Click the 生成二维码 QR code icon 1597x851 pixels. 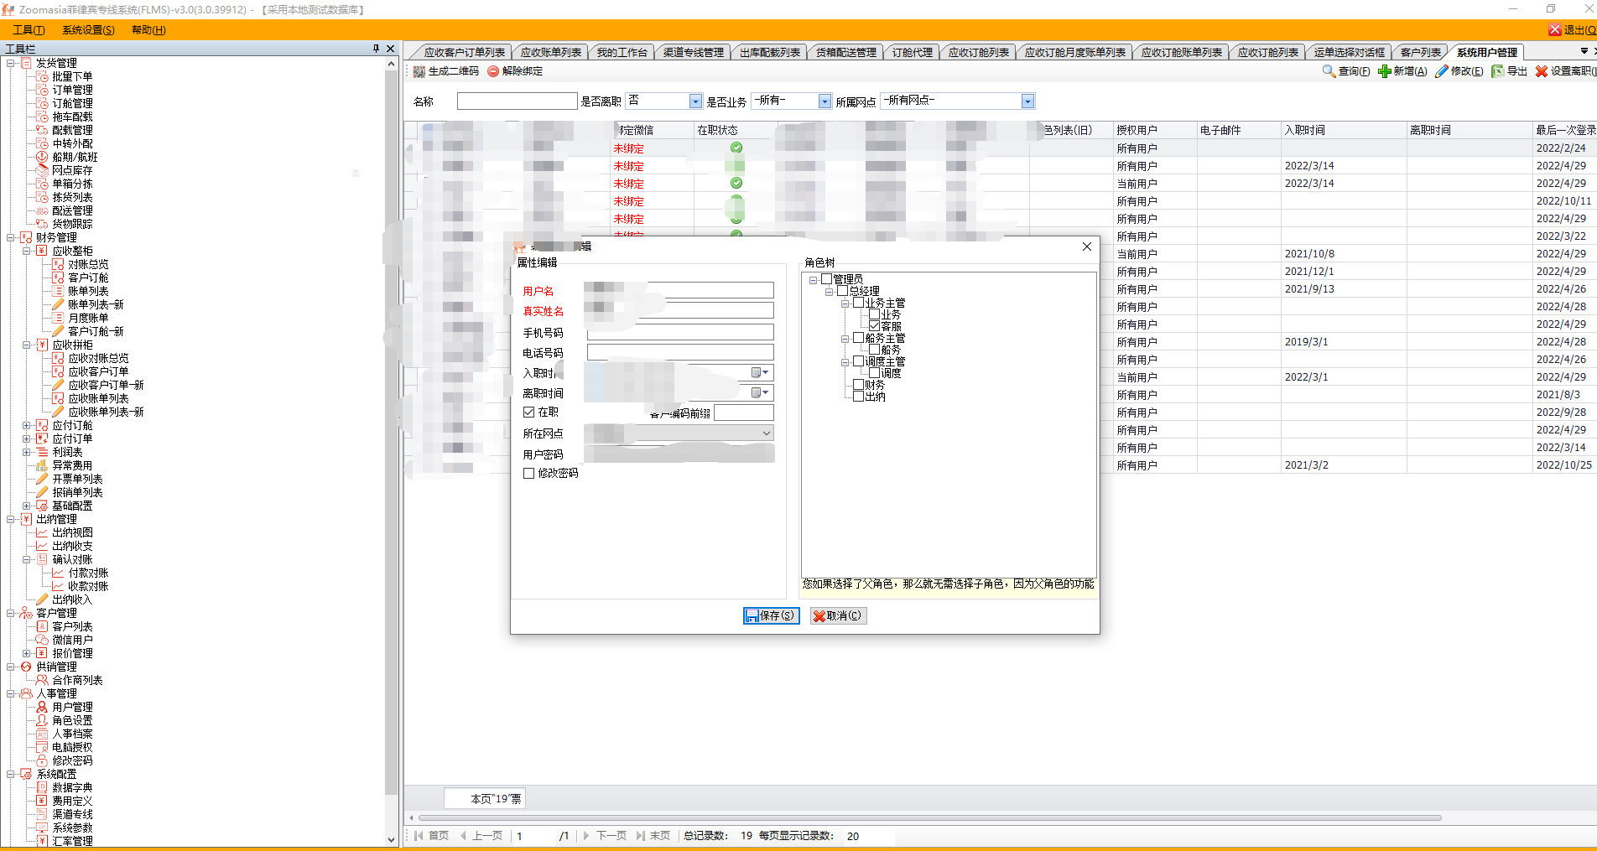pyautogui.click(x=419, y=72)
